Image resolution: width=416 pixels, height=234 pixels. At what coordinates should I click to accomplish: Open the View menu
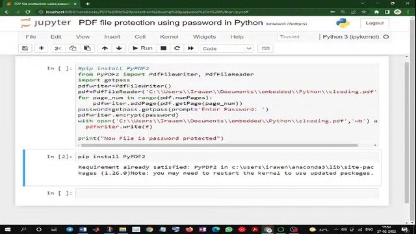pyautogui.click(x=83, y=37)
